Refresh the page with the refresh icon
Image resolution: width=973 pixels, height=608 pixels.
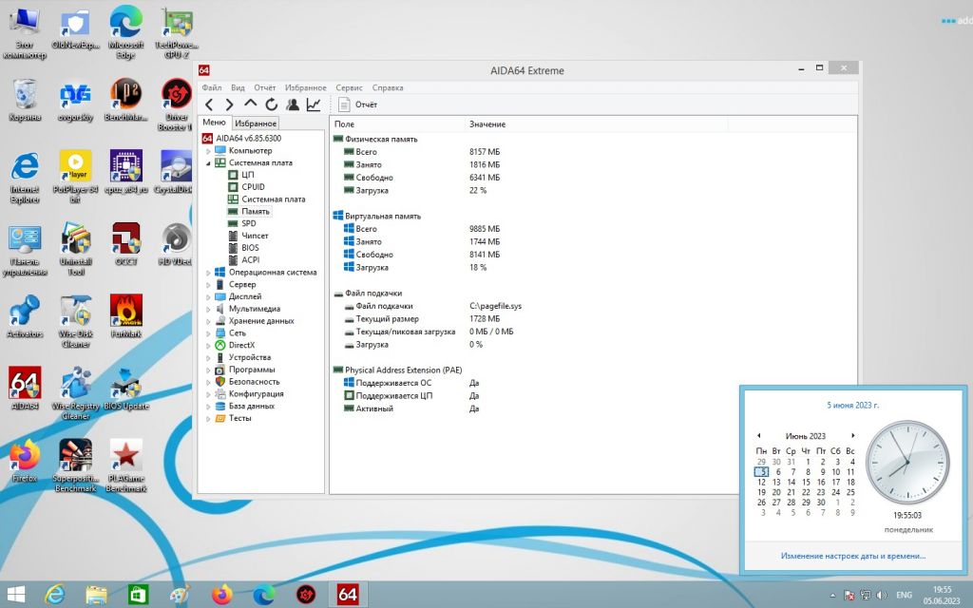(271, 104)
